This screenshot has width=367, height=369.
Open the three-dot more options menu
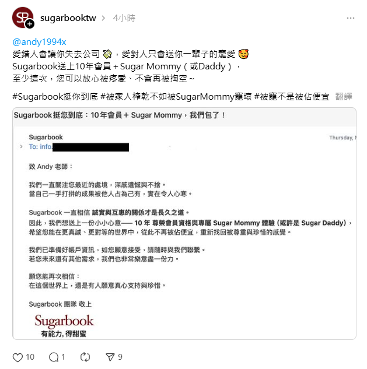click(350, 18)
